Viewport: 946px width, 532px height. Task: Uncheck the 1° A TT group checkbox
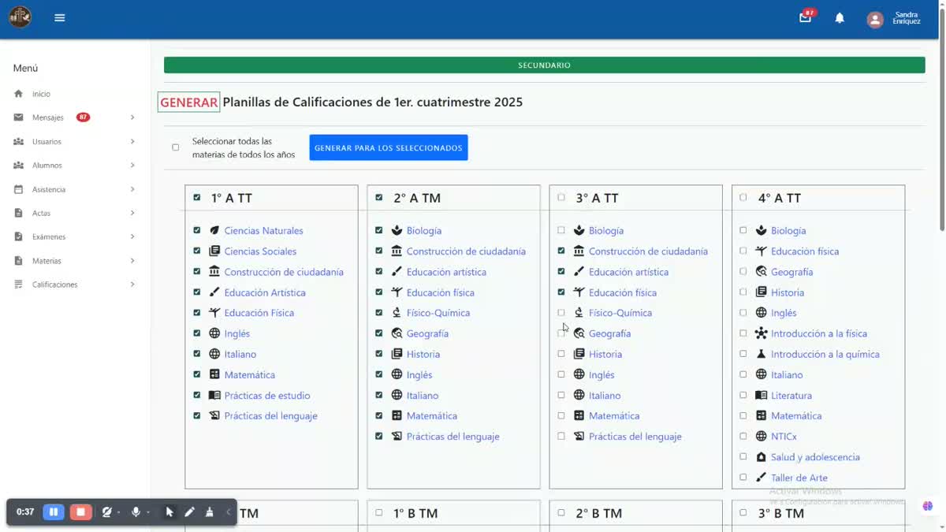[197, 198]
